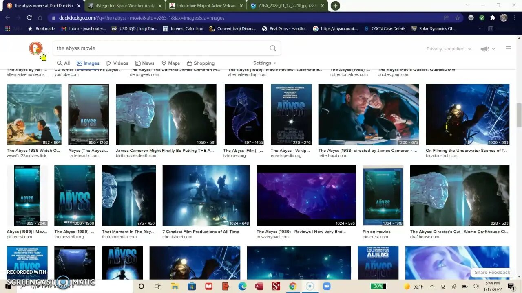Click the browser address bar URL
Viewport: 522px width, 293px height.
pos(142,18)
